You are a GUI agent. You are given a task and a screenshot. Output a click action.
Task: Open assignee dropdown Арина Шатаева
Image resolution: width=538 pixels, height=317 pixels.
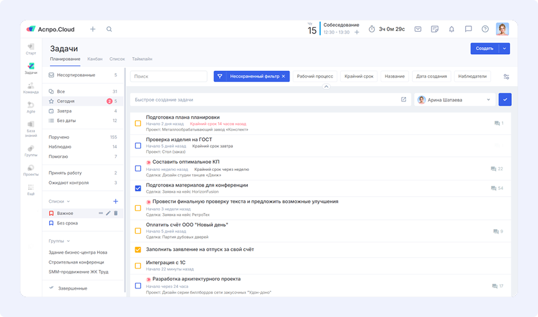click(455, 99)
